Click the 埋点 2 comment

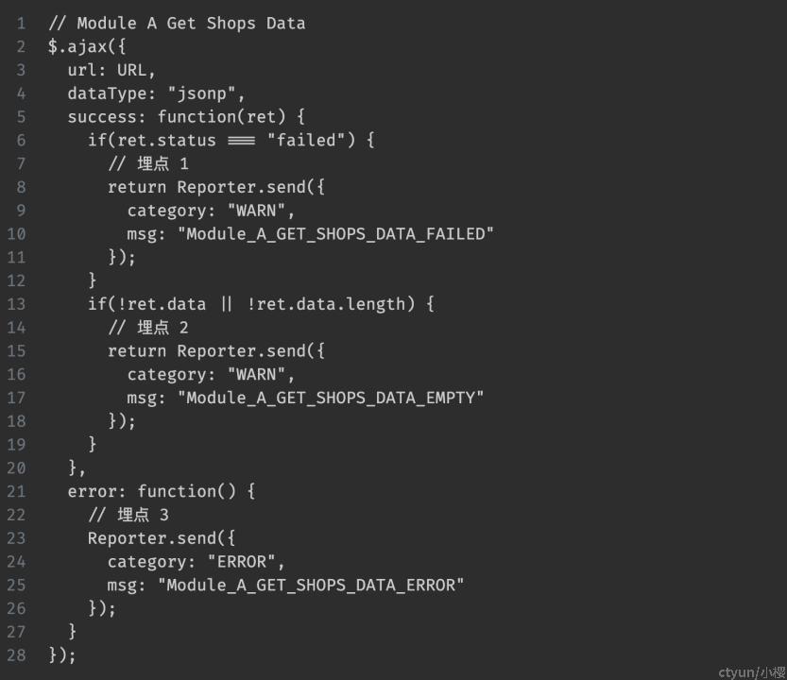[148, 328]
